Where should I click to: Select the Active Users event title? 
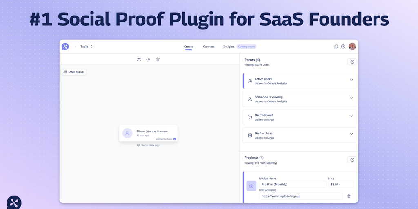pos(263,79)
